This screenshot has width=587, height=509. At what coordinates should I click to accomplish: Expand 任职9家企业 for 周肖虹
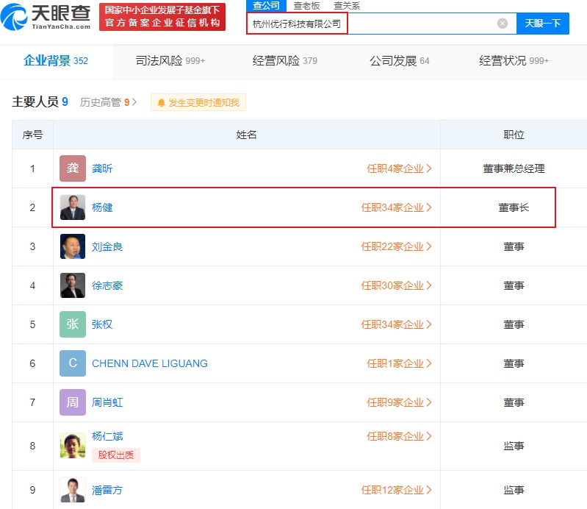(399, 402)
